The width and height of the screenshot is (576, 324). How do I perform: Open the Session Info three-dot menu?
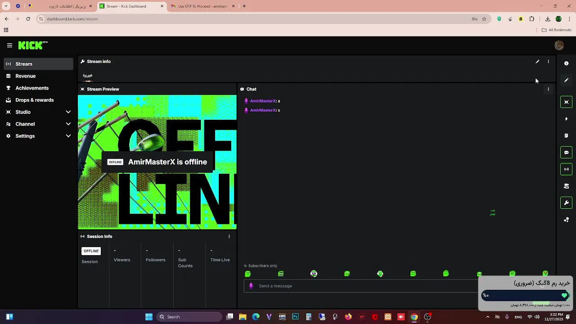[229, 236]
